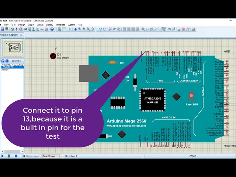
Task: Zoom out with the magnifier minus icon
Action: tap(84, 29)
